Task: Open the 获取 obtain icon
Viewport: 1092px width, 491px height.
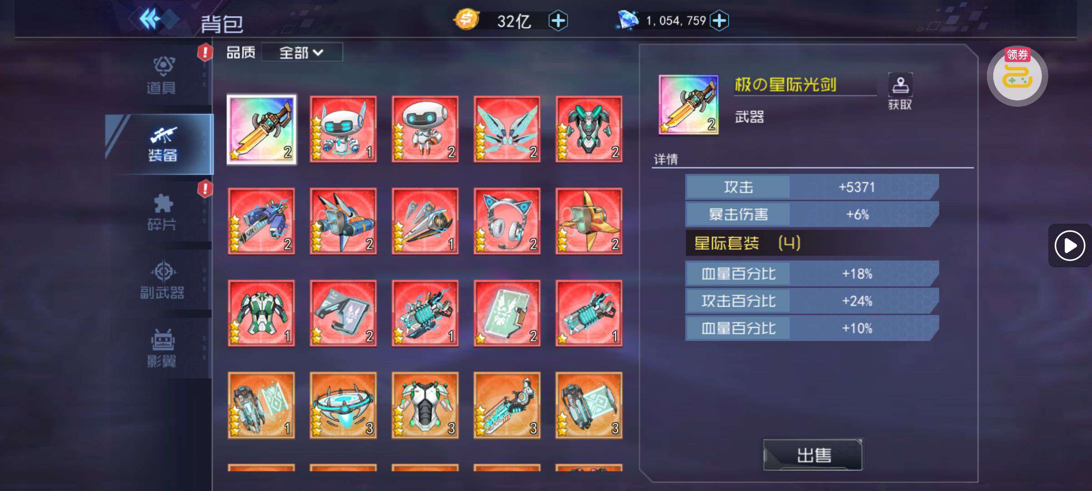Action: pyautogui.click(x=900, y=91)
